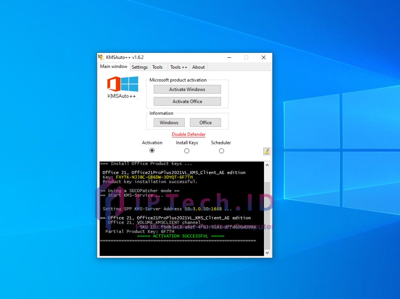Click the ACTIVATION SUCCESSFUL line in log

tap(180, 236)
